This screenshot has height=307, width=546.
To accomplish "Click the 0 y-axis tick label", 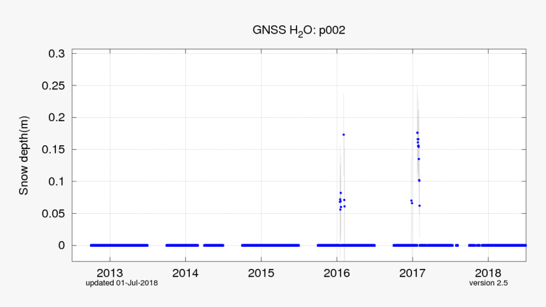I will [x=62, y=245].
